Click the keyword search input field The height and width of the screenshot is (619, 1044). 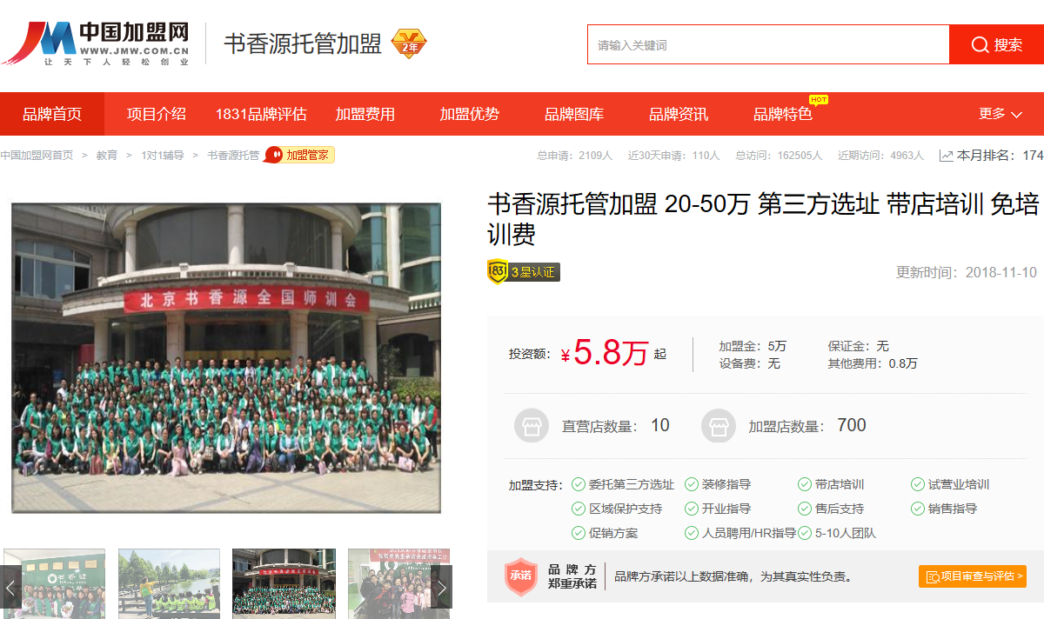[x=768, y=44]
